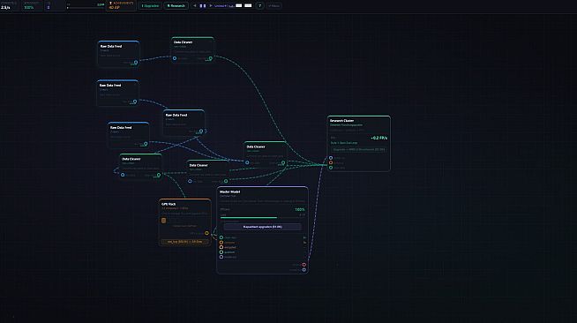Click the 2.5/s compute rate readout
577x323 pixels.
click(x=5, y=7)
